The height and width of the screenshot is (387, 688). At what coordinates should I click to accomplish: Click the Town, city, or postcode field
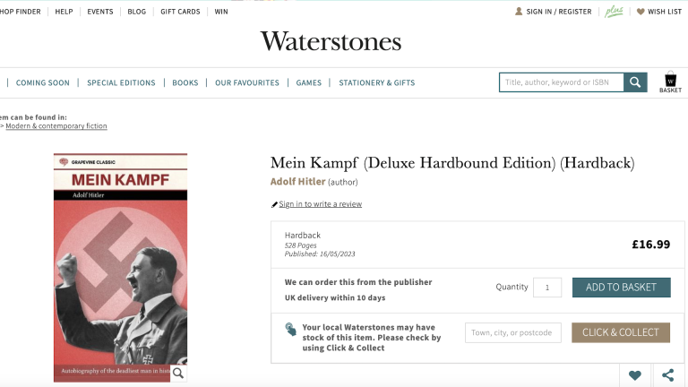click(512, 332)
